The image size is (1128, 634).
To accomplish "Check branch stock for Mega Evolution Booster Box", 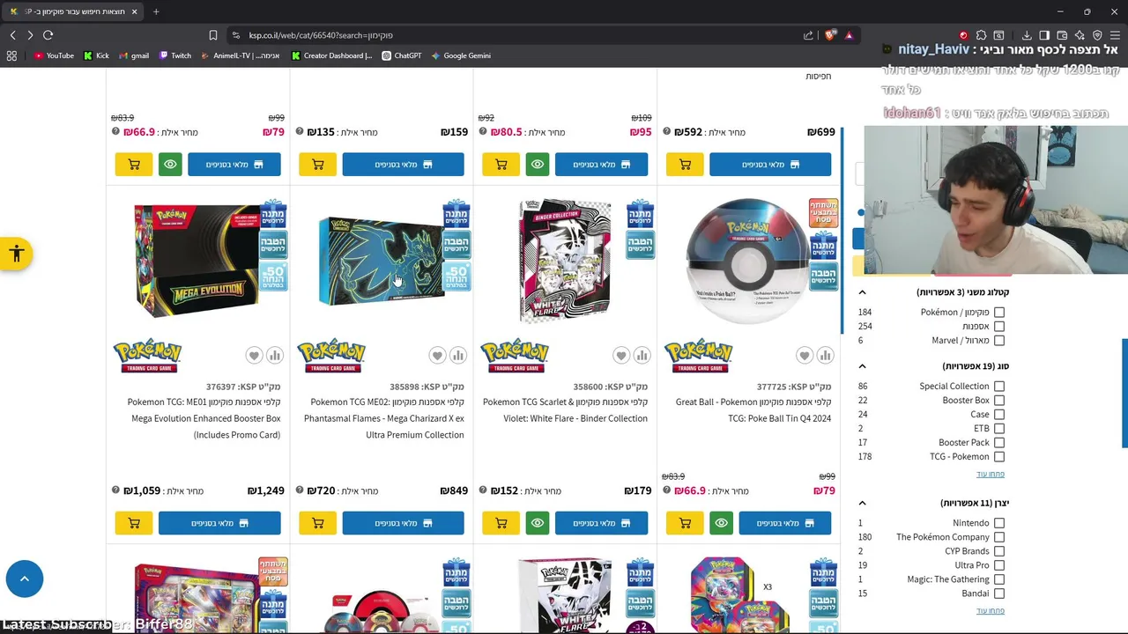I will click(219, 523).
